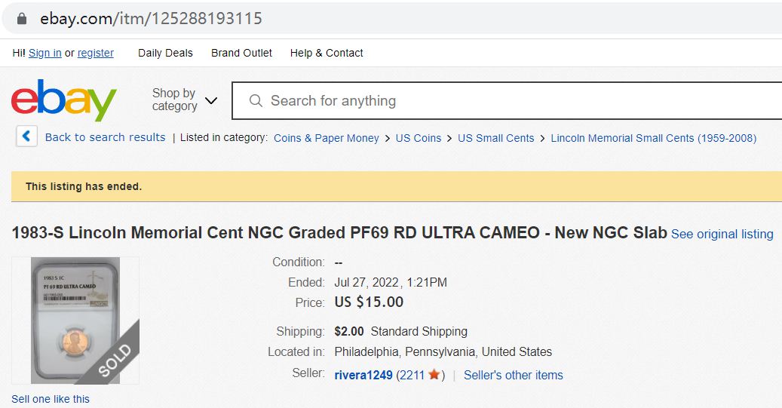
Task: Click See original listing
Action: tap(722, 234)
